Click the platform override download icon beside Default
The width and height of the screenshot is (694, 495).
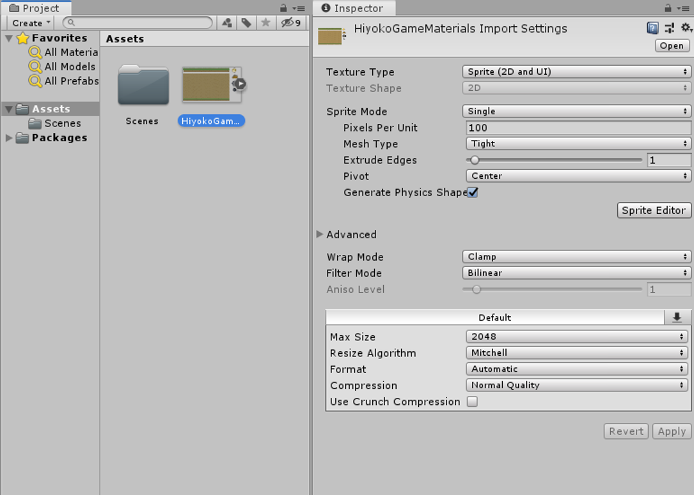(x=677, y=317)
